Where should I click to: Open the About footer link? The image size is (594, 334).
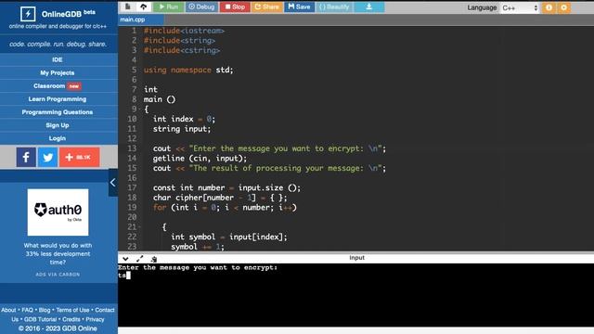pos(8,310)
